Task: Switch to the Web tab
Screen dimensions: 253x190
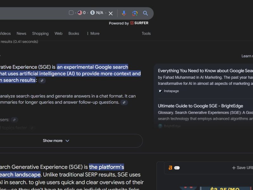Action: (59, 34)
